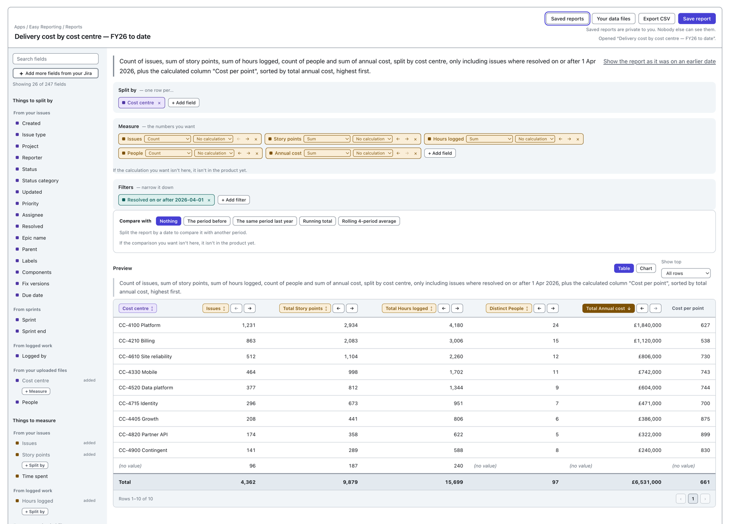Compare with same period last year
The height and width of the screenshot is (524, 730).
[x=265, y=221]
